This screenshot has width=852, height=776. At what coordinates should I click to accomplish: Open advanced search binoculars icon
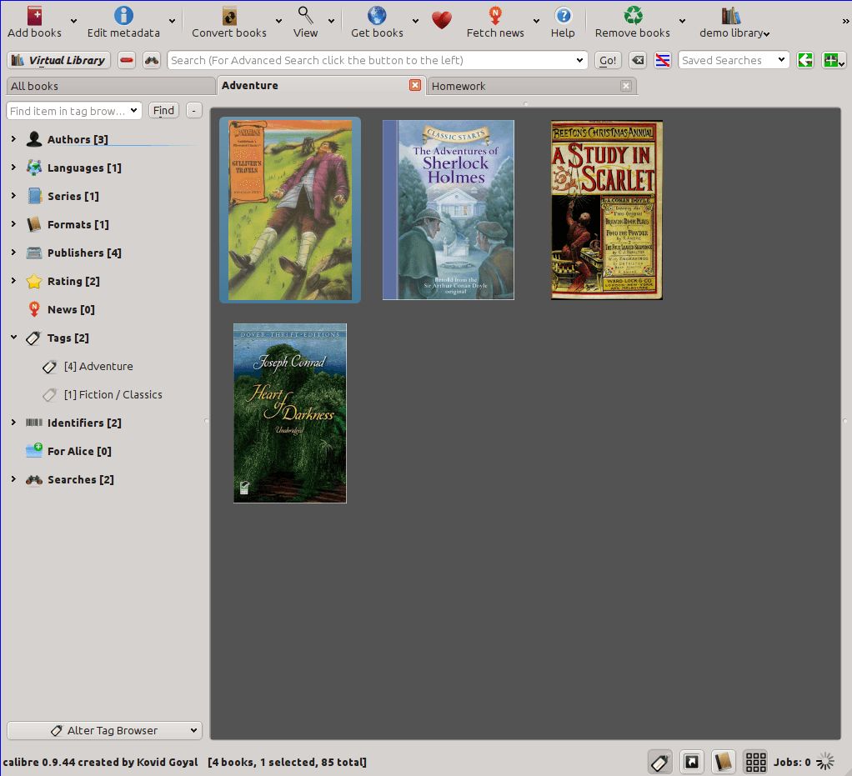[x=152, y=60]
